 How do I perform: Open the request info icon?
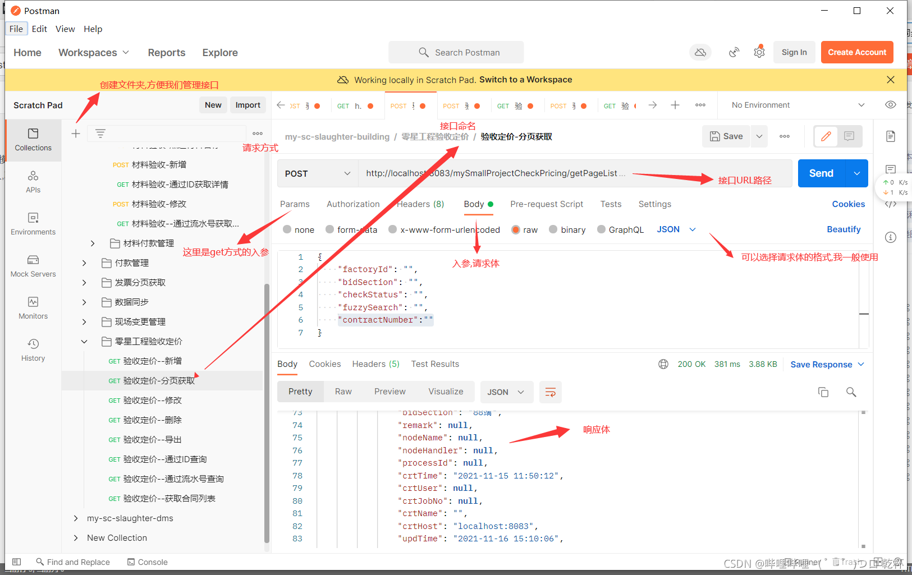click(891, 237)
